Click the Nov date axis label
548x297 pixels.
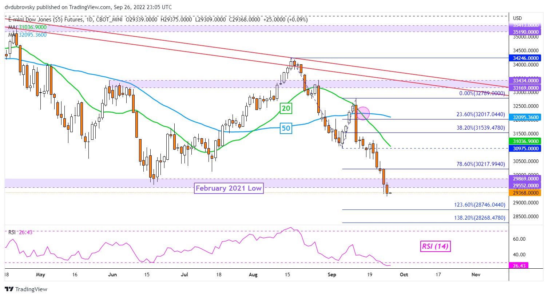pyautogui.click(x=476, y=274)
